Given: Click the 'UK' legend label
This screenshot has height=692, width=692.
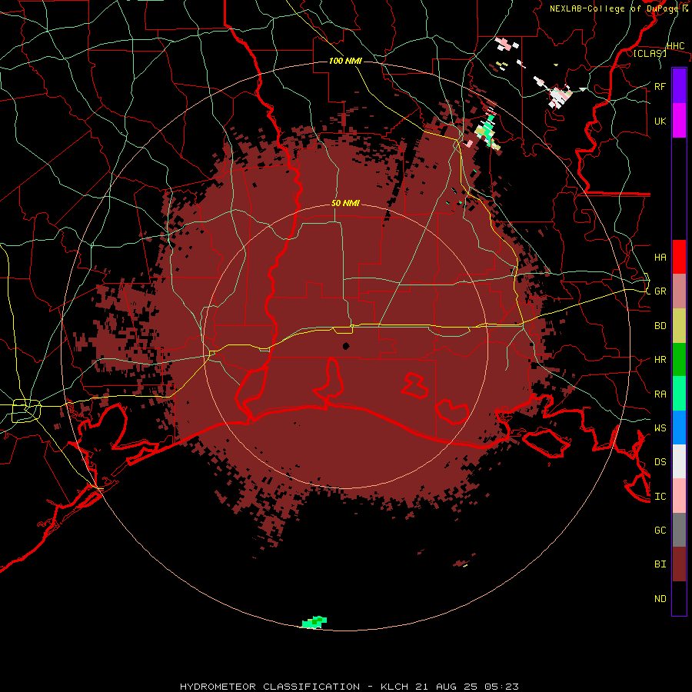Looking at the screenshot, I should click(660, 121).
